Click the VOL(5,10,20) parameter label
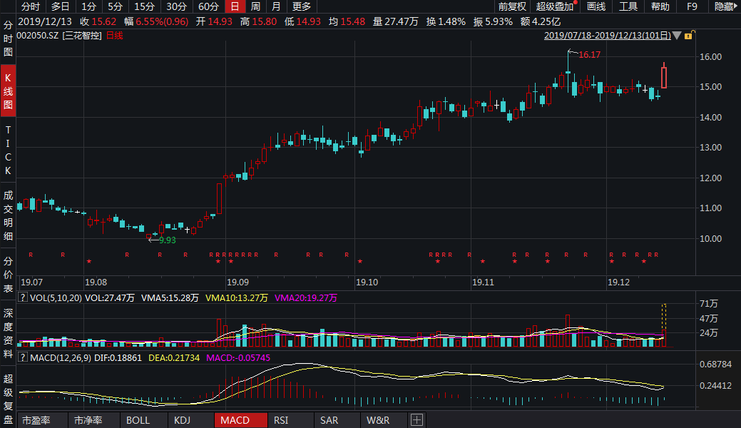The width and height of the screenshot is (741, 428). (x=56, y=297)
